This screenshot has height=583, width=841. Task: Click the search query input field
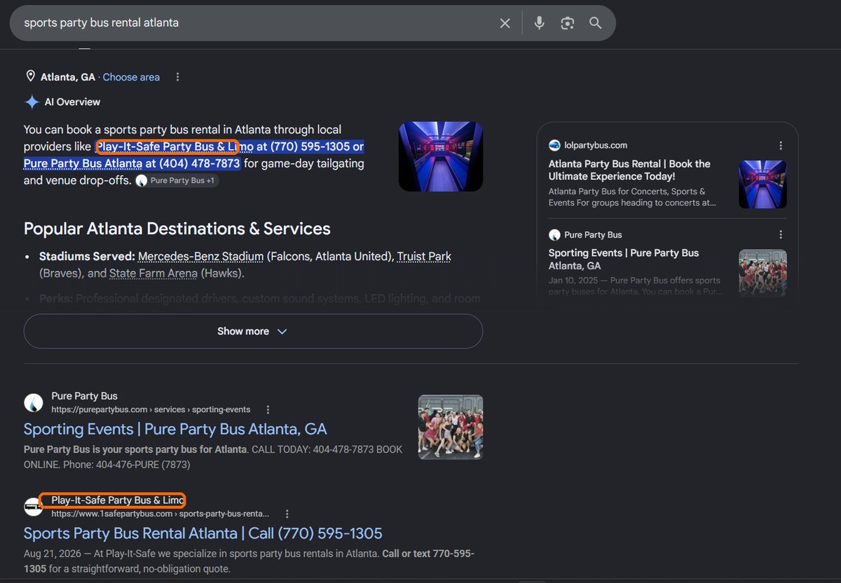pos(256,23)
